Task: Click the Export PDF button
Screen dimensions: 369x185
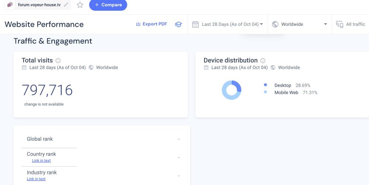Action: [151, 24]
